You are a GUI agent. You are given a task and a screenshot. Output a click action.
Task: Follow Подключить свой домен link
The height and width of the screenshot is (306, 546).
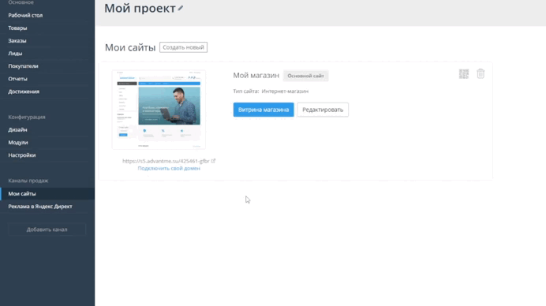[169, 168]
